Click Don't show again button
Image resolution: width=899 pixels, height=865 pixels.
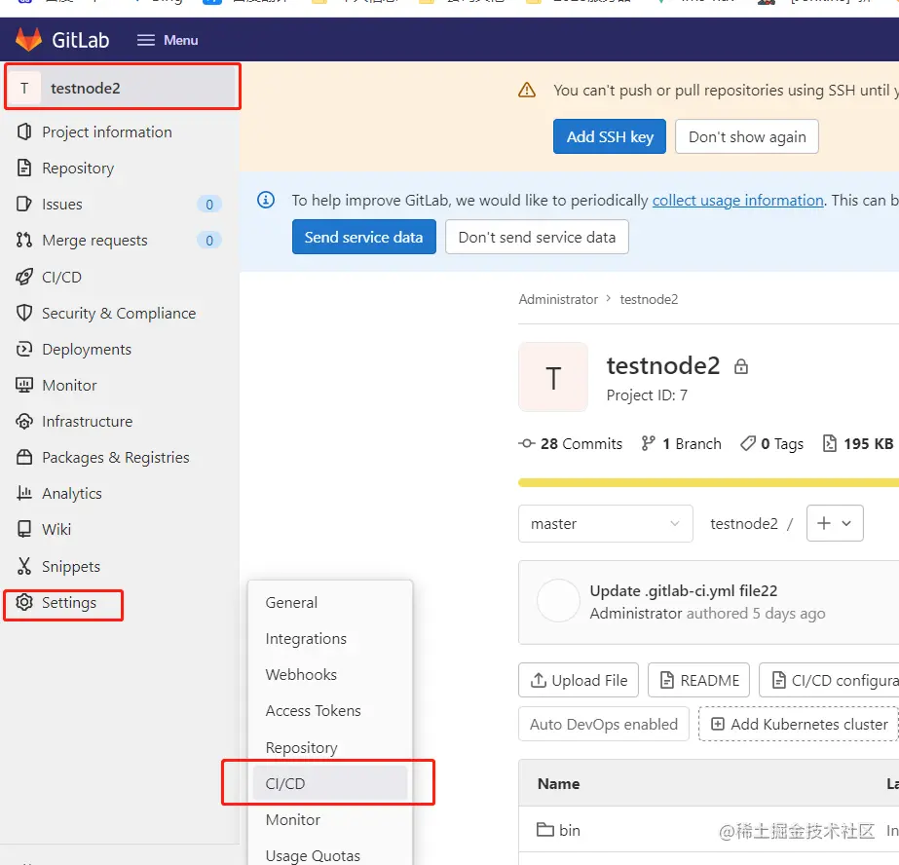746,136
